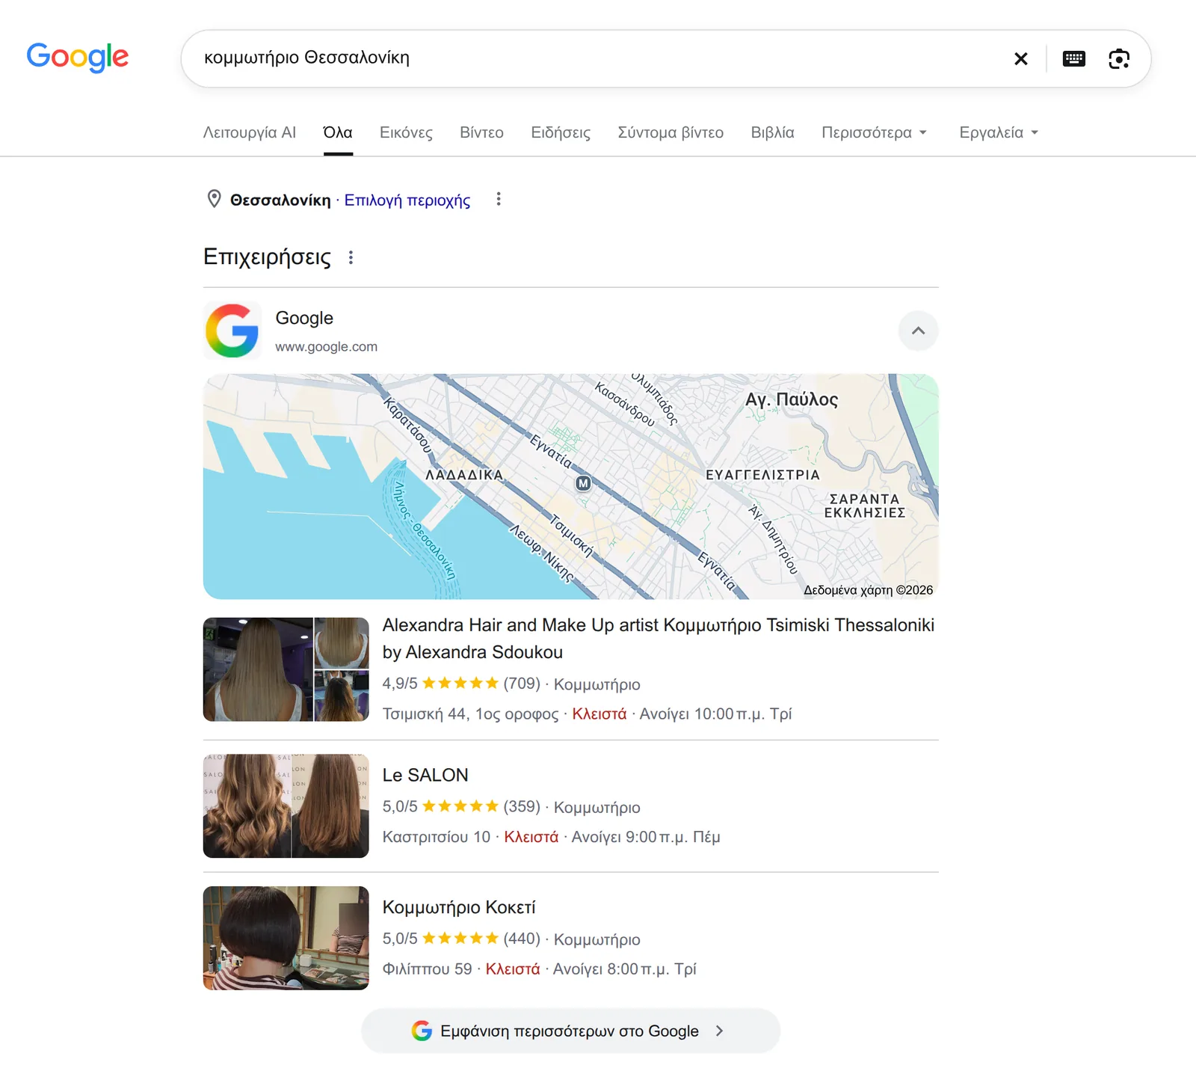Viewport: 1196px width, 1068px height.
Task: Click Καστριτσίου 10 address text
Action: pos(437,837)
